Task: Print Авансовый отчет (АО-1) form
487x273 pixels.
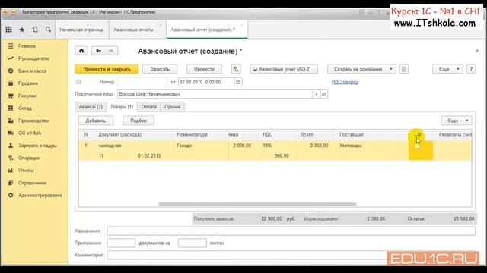Action: tap(284, 69)
